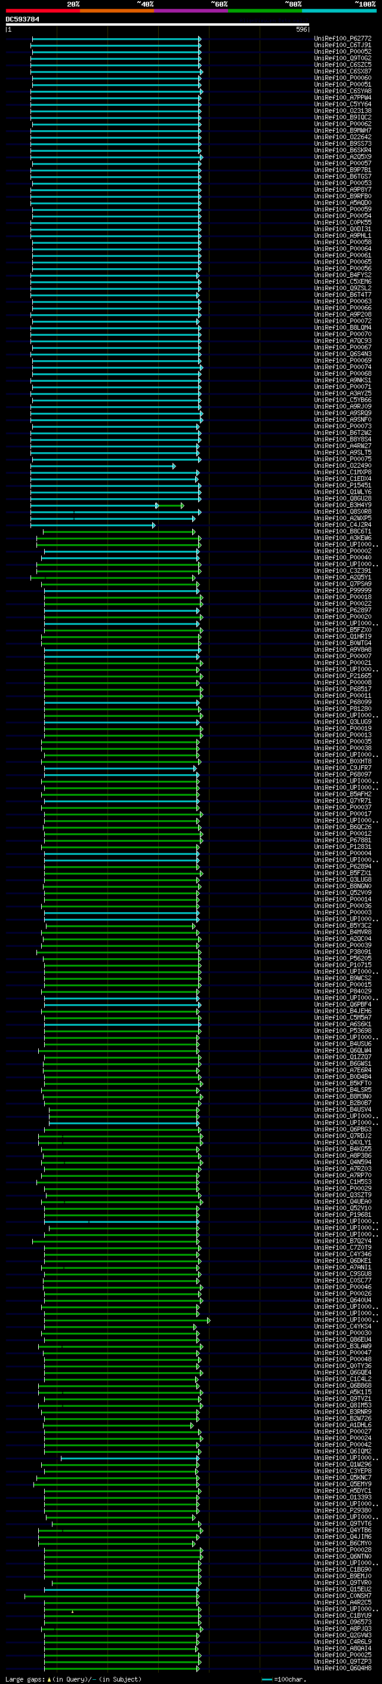This screenshot has height=1684, width=382.
Task: Select hit UniRef100_C6SX87
Action: [343, 71]
